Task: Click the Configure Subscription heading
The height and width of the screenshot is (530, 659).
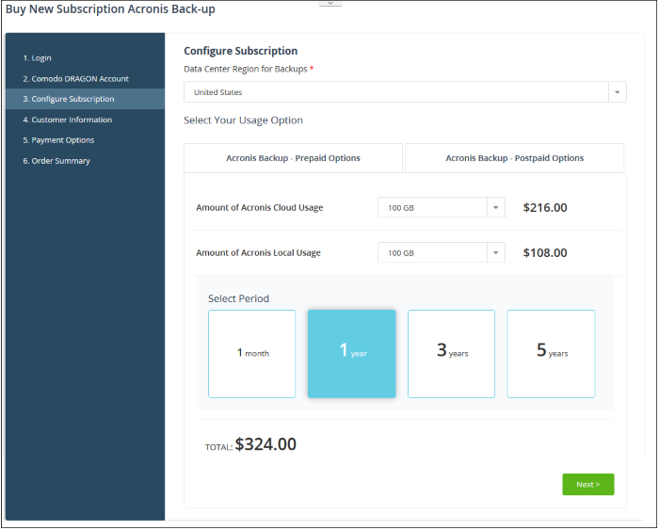Action: 240,51
